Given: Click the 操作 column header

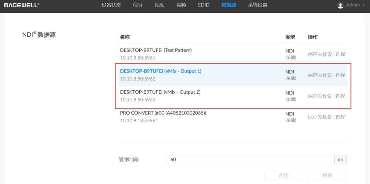Looking at the screenshot, I should [313, 37].
